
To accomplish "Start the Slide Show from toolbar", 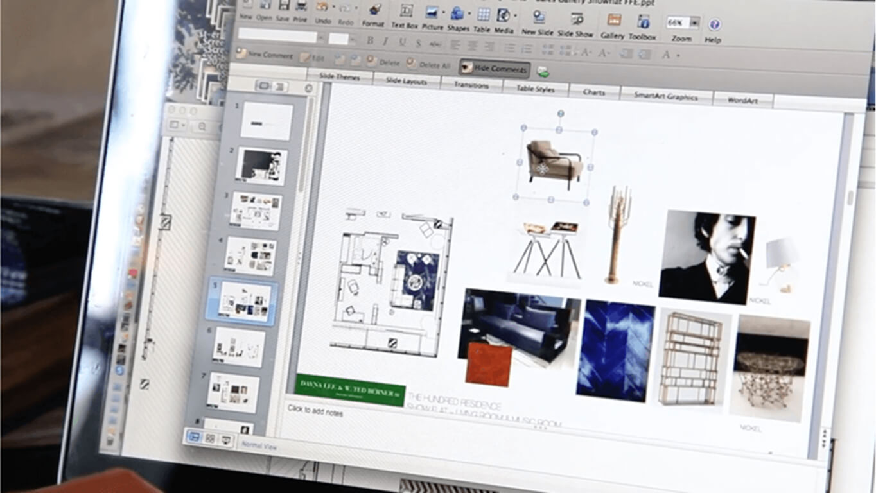I will [x=575, y=19].
